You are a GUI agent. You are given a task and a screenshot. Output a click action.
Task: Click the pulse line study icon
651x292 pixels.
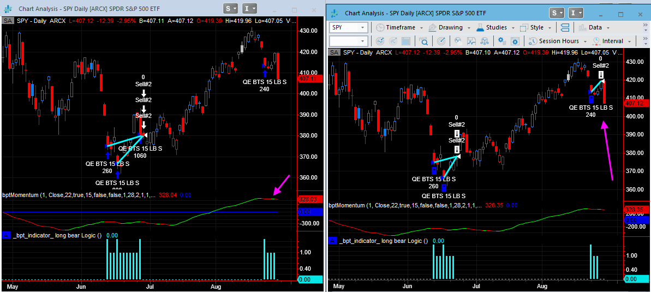coord(457,41)
